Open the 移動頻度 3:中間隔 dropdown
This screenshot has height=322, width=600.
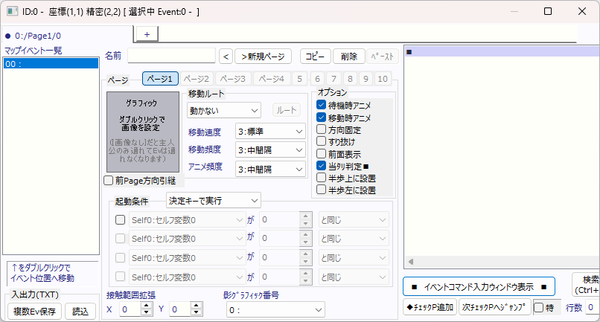[x=270, y=150]
